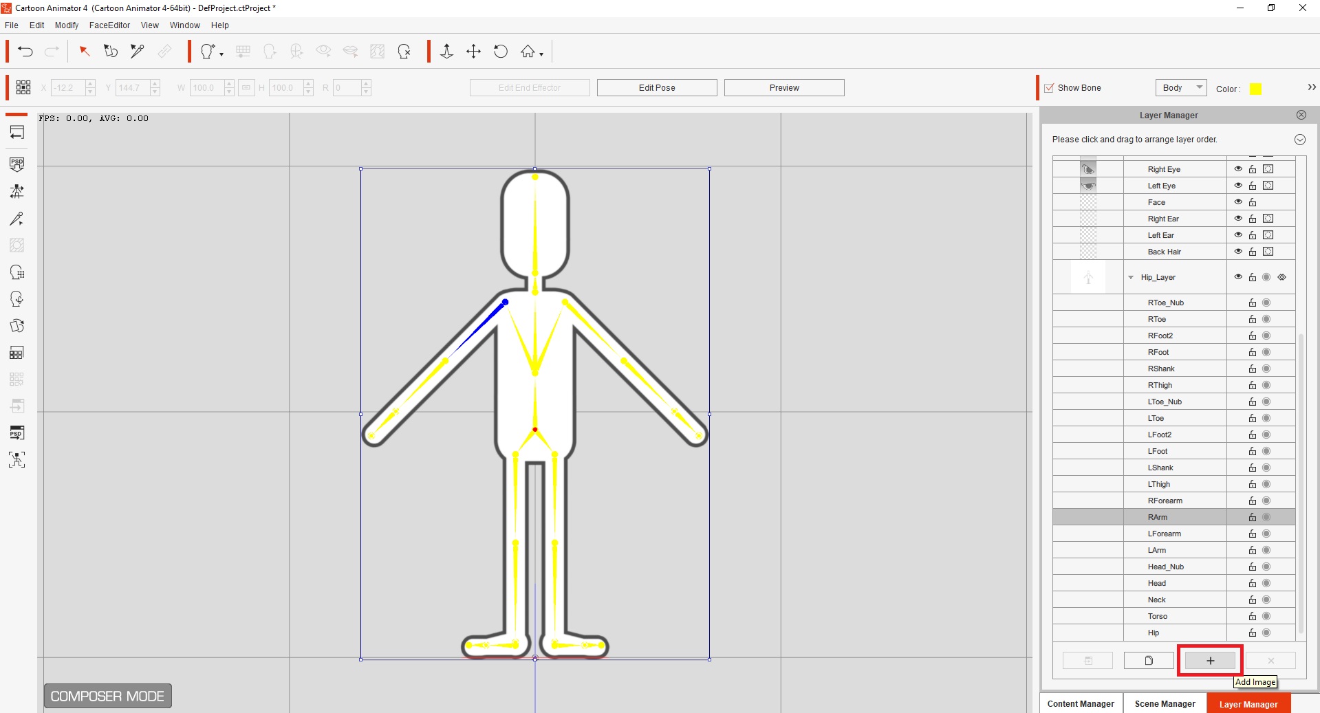
Task: Select the Neck layer row
Action: tap(1173, 600)
